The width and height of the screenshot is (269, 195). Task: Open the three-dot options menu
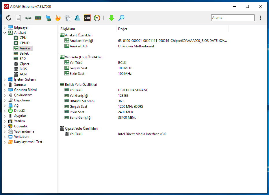[x=260, y=18]
